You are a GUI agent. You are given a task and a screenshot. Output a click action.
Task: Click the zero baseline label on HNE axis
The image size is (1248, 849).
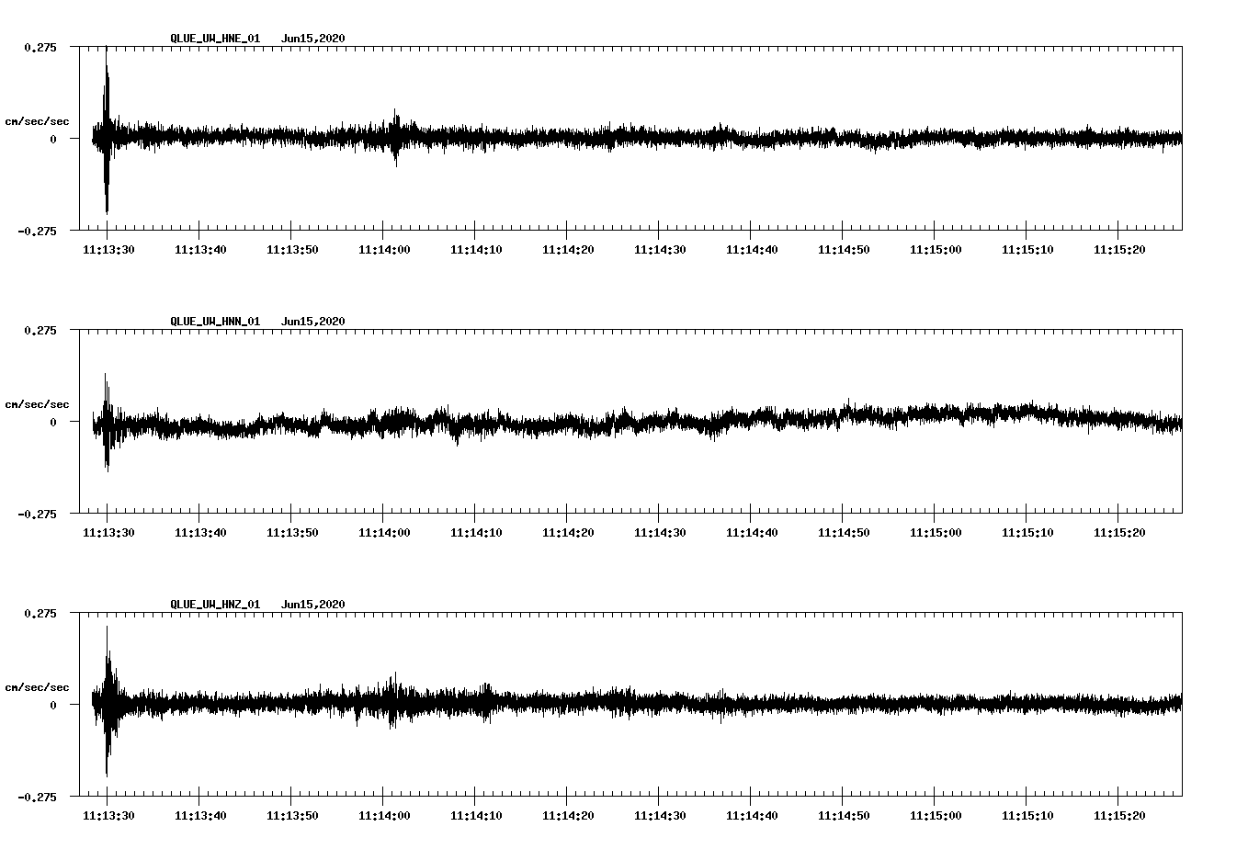pos(53,139)
